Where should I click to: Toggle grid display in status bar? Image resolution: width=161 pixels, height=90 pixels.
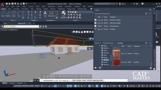pyautogui.click(x=42, y=86)
